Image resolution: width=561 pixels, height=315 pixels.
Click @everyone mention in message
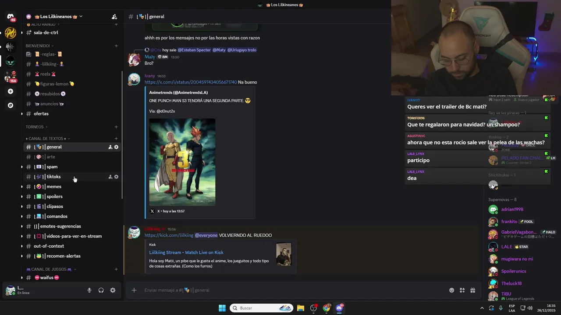pos(206,235)
